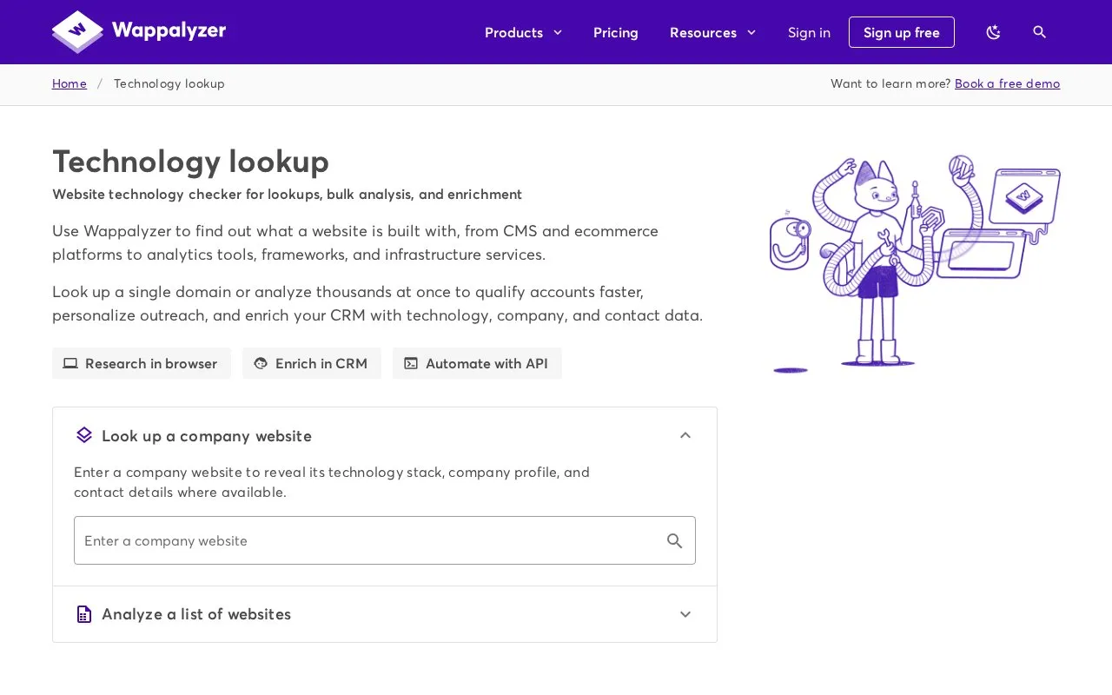The width and height of the screenshot is (1112, 695).
Task: Click the Technology lookup heading
Action: (x=191, y=162)
